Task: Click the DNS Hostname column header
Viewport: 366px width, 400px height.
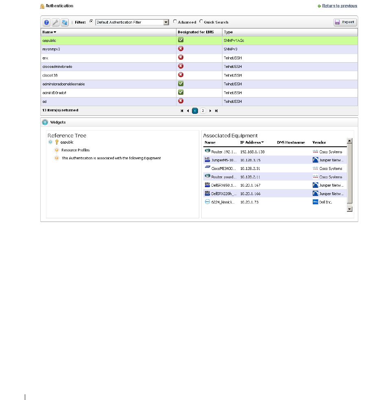Action: coord(291,143)
